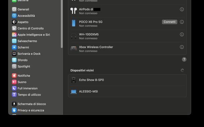This screenshot has height=127, width=204.
Task: Click the nearby devices loading spinner
Action: [182, 70]
